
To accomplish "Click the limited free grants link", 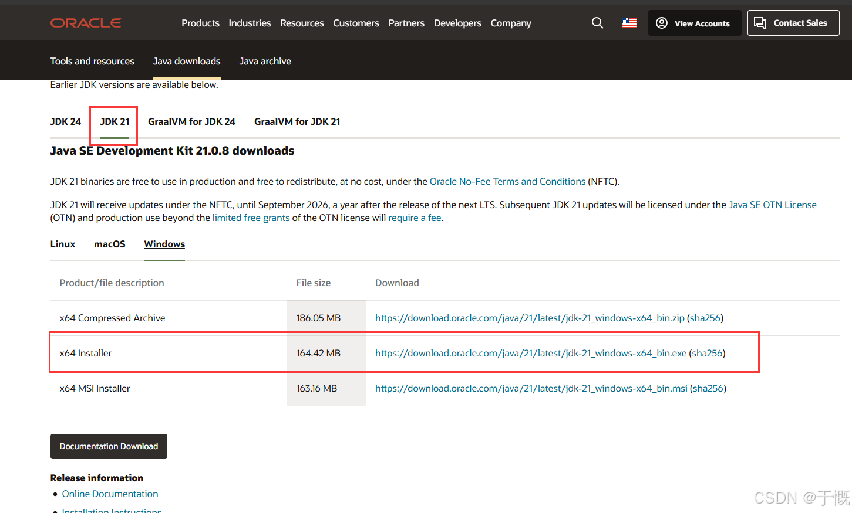I will [x=251, y=218].
